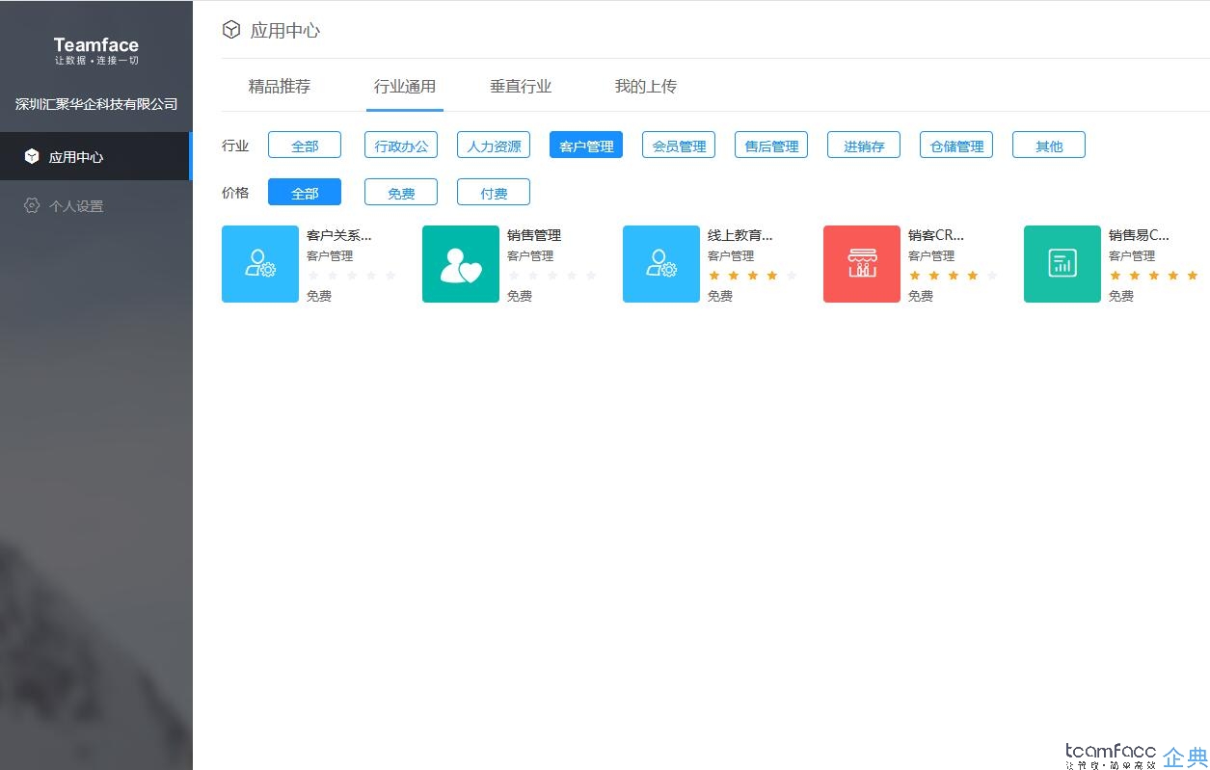1210x770 pixels.
Task: Set price filter to 付费
Action: click(494, 193)
